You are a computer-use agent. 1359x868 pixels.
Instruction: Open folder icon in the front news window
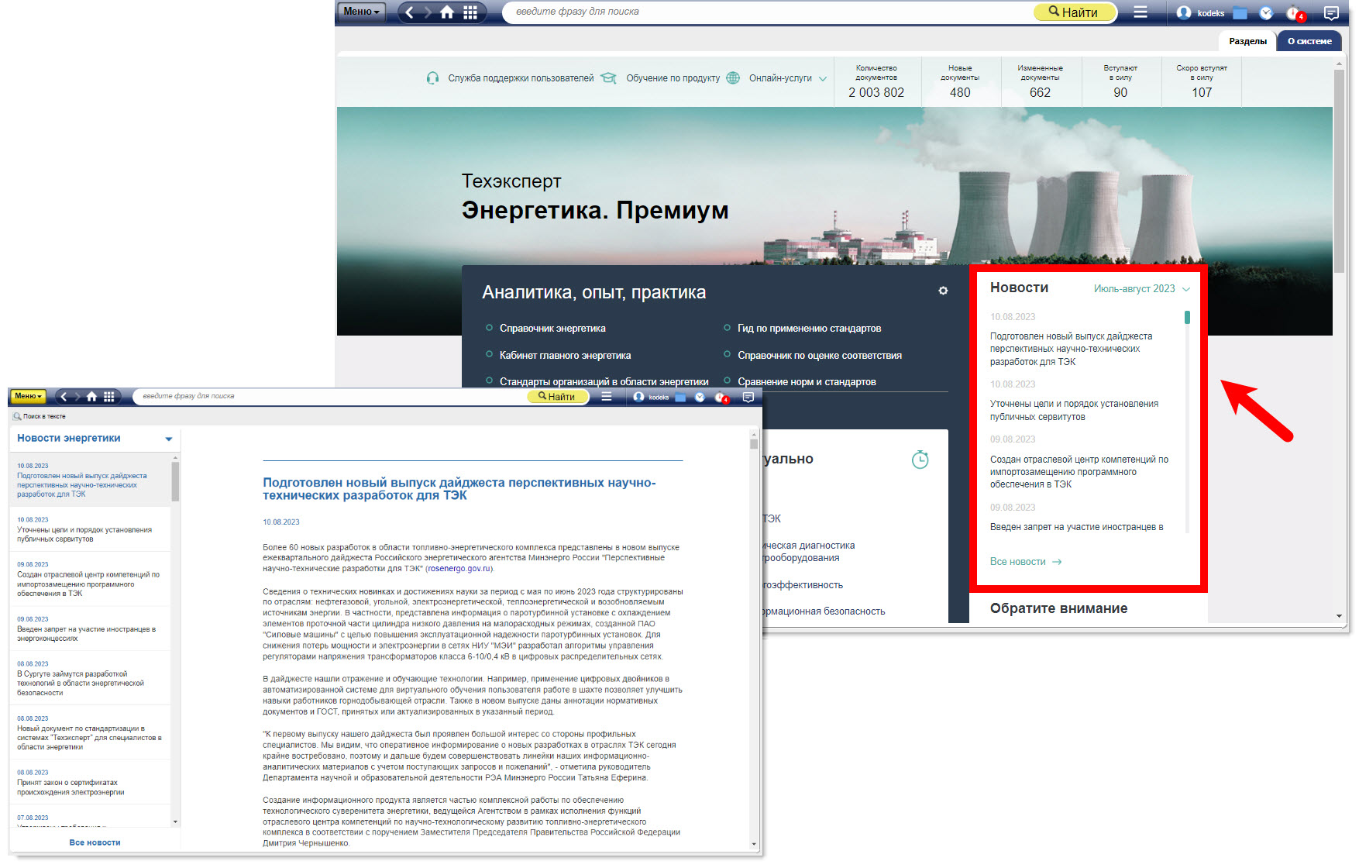tap(680, 397)
